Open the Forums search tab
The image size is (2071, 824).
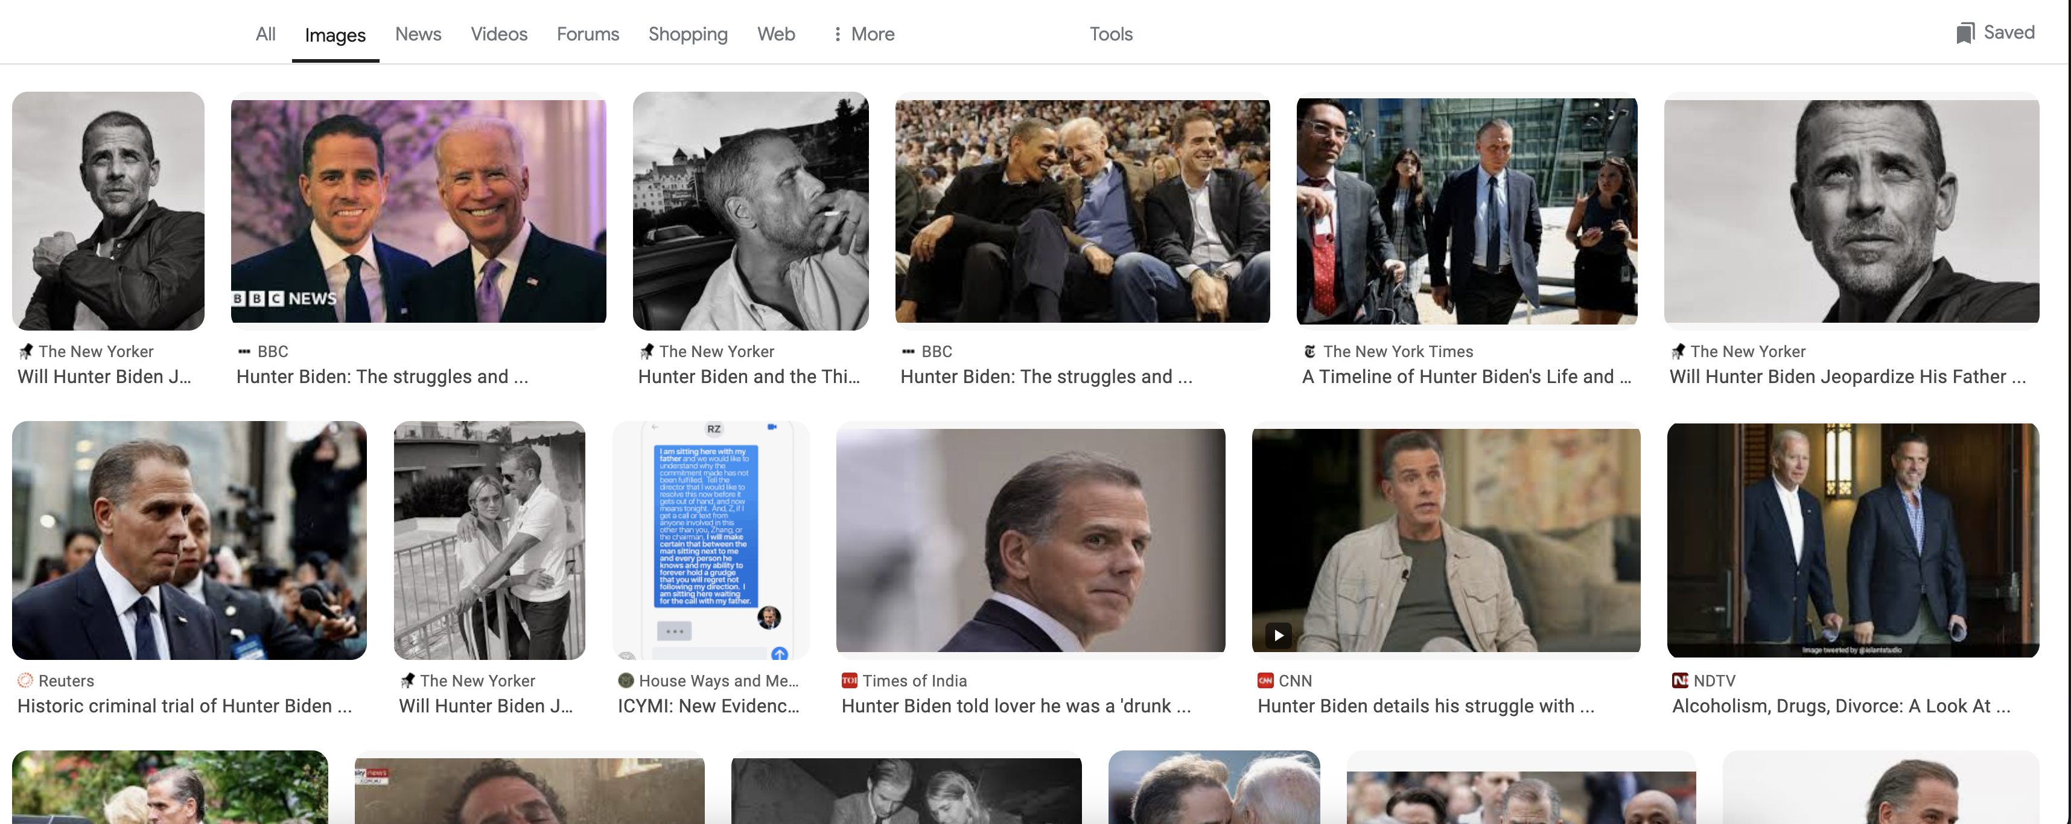click(588, 34)
